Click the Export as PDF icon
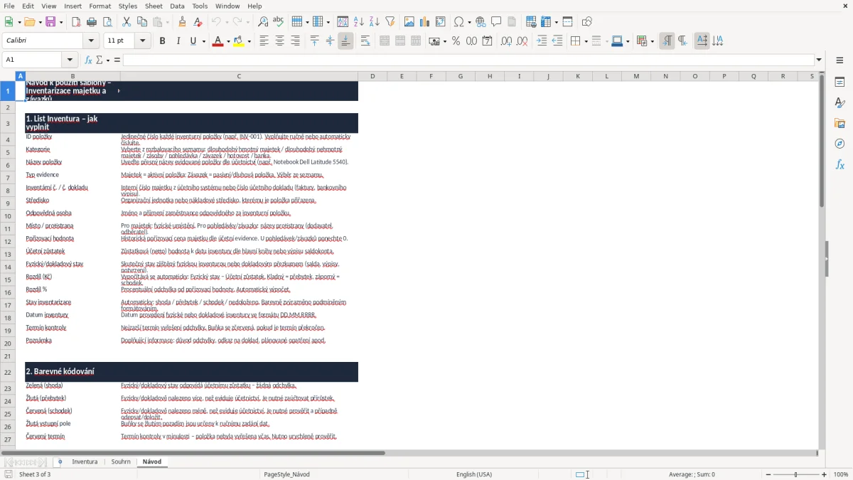Viewport: 853px width, 480px height. click(x=76, y=22)
